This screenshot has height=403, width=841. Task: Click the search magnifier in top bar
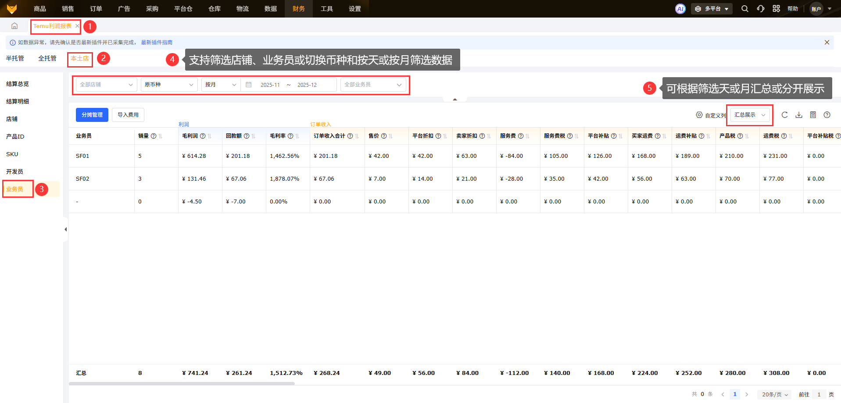click(x=745, y=9)
